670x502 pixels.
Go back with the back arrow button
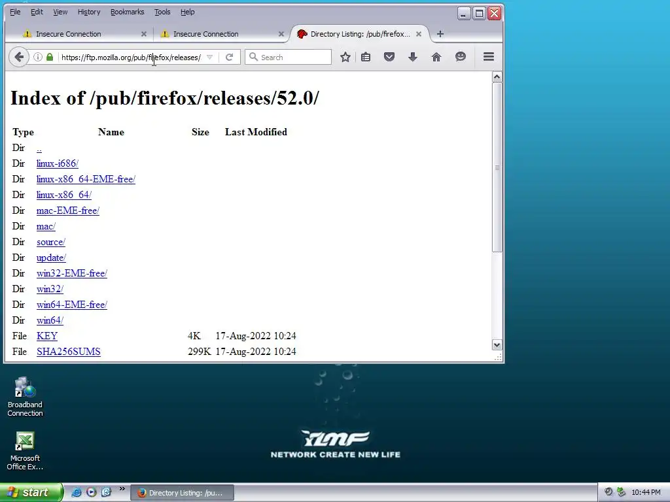coord(19,57)
